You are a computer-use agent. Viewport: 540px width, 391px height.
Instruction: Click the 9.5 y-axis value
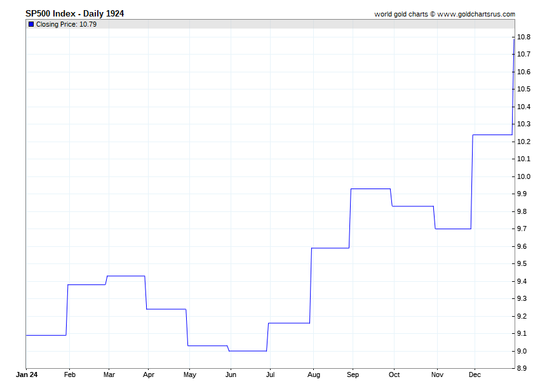pyautogui.click(x=522, y=263)
